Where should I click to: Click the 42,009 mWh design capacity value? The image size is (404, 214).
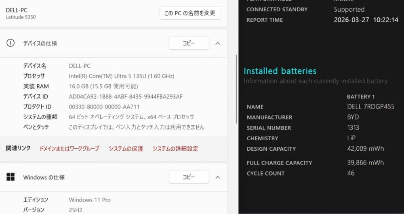click(365, 149)
